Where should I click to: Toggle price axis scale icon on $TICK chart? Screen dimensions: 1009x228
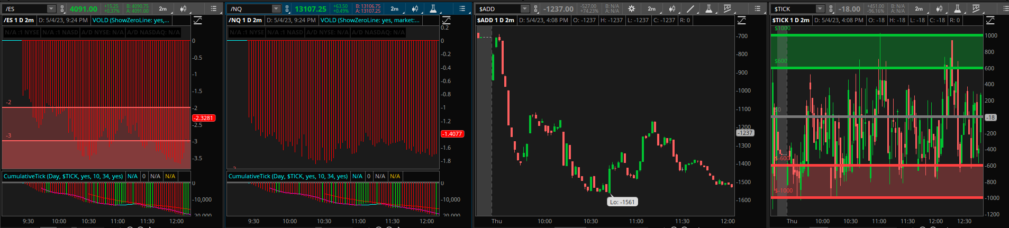[x=990, y=20]
